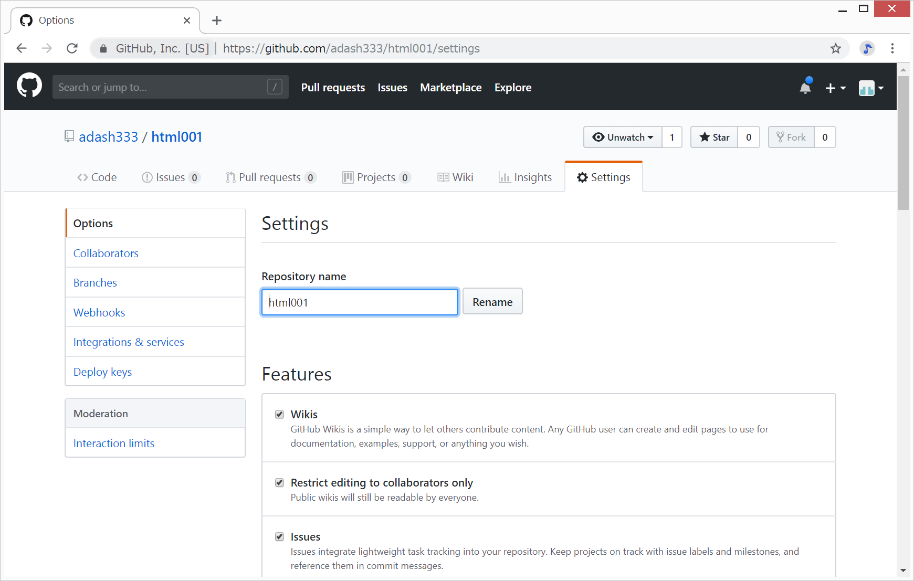The image size is (914, 581).
Task: Open Collaborators in settings sidebar
Action: (x=106, y=253)
